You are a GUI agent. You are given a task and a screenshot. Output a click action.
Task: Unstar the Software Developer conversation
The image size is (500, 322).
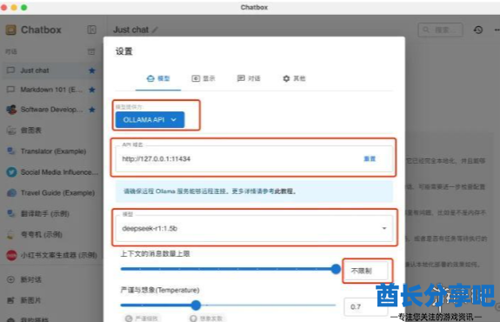click(x=92, y=110)
